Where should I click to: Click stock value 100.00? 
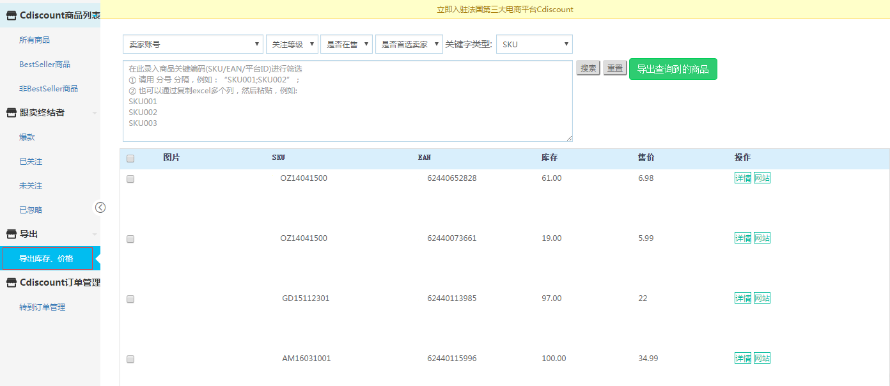554,359
